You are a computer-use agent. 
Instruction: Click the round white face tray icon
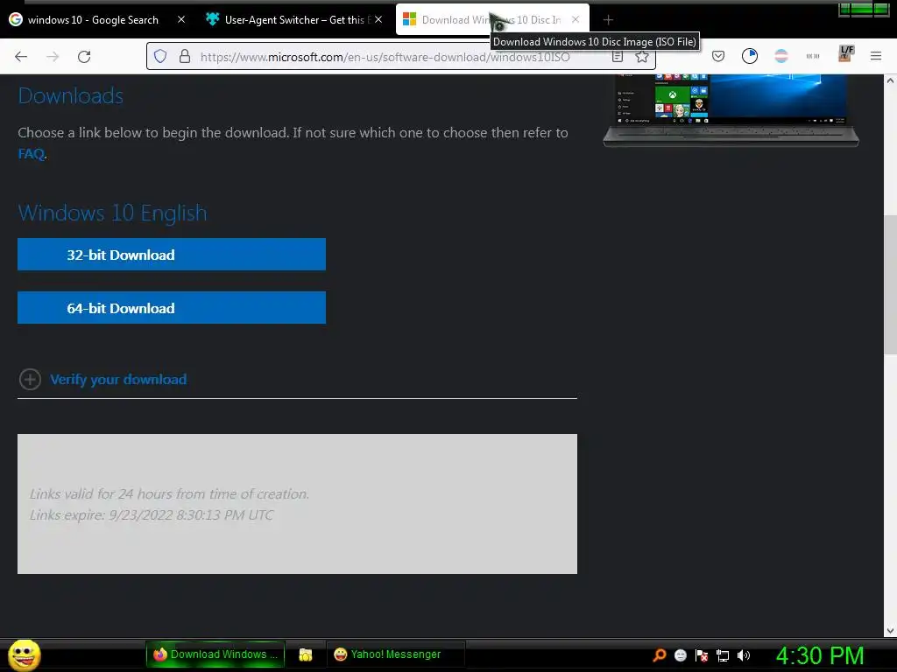click(x=680, y=655)
